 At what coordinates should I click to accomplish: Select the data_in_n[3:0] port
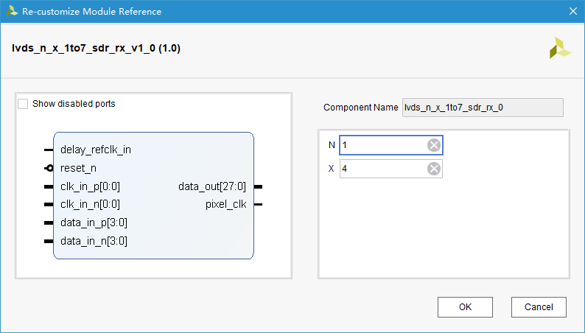click(x=93, y=240)
